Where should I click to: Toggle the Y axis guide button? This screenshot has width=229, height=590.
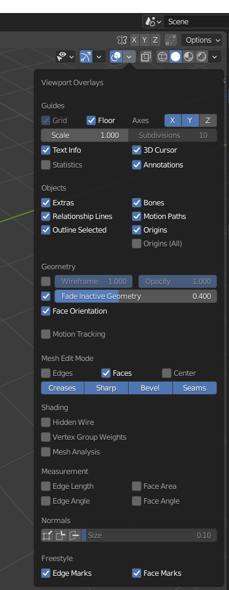coord(190,120)
